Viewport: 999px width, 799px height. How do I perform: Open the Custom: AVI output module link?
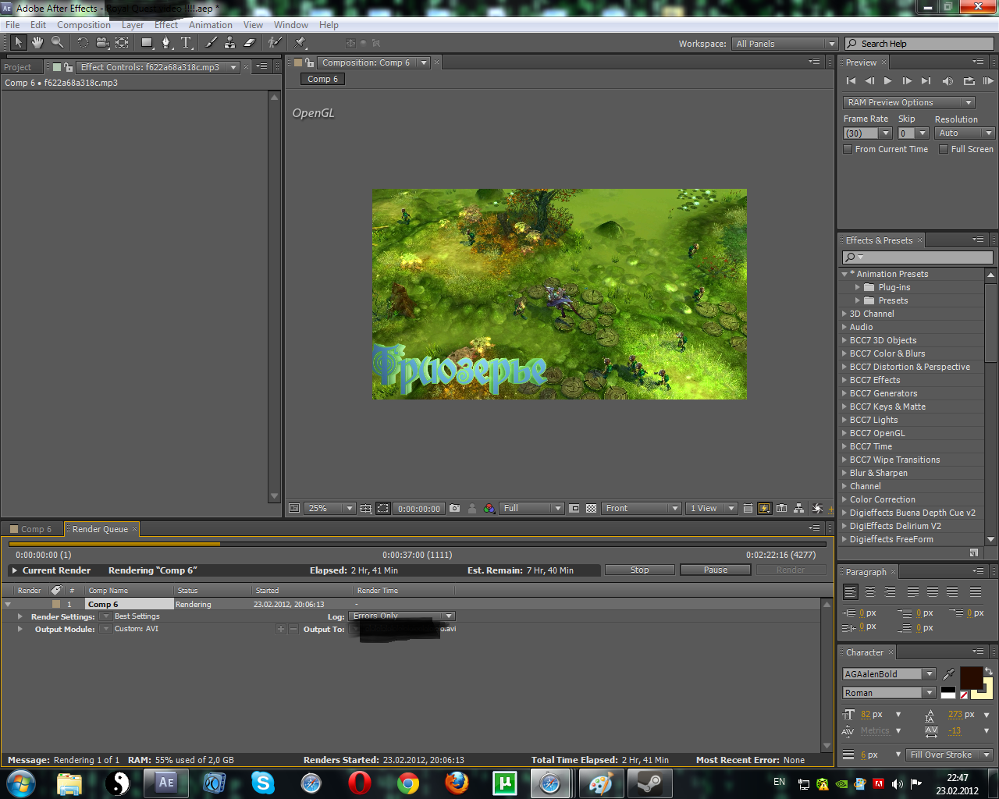coord(137,629)
